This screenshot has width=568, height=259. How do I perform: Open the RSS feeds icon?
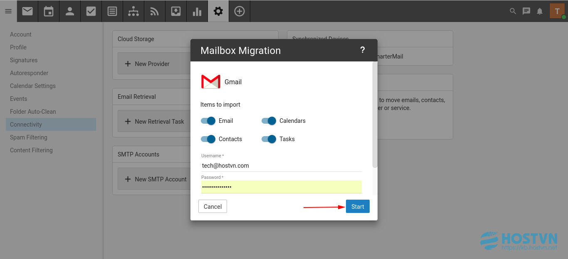coord(155,11)
